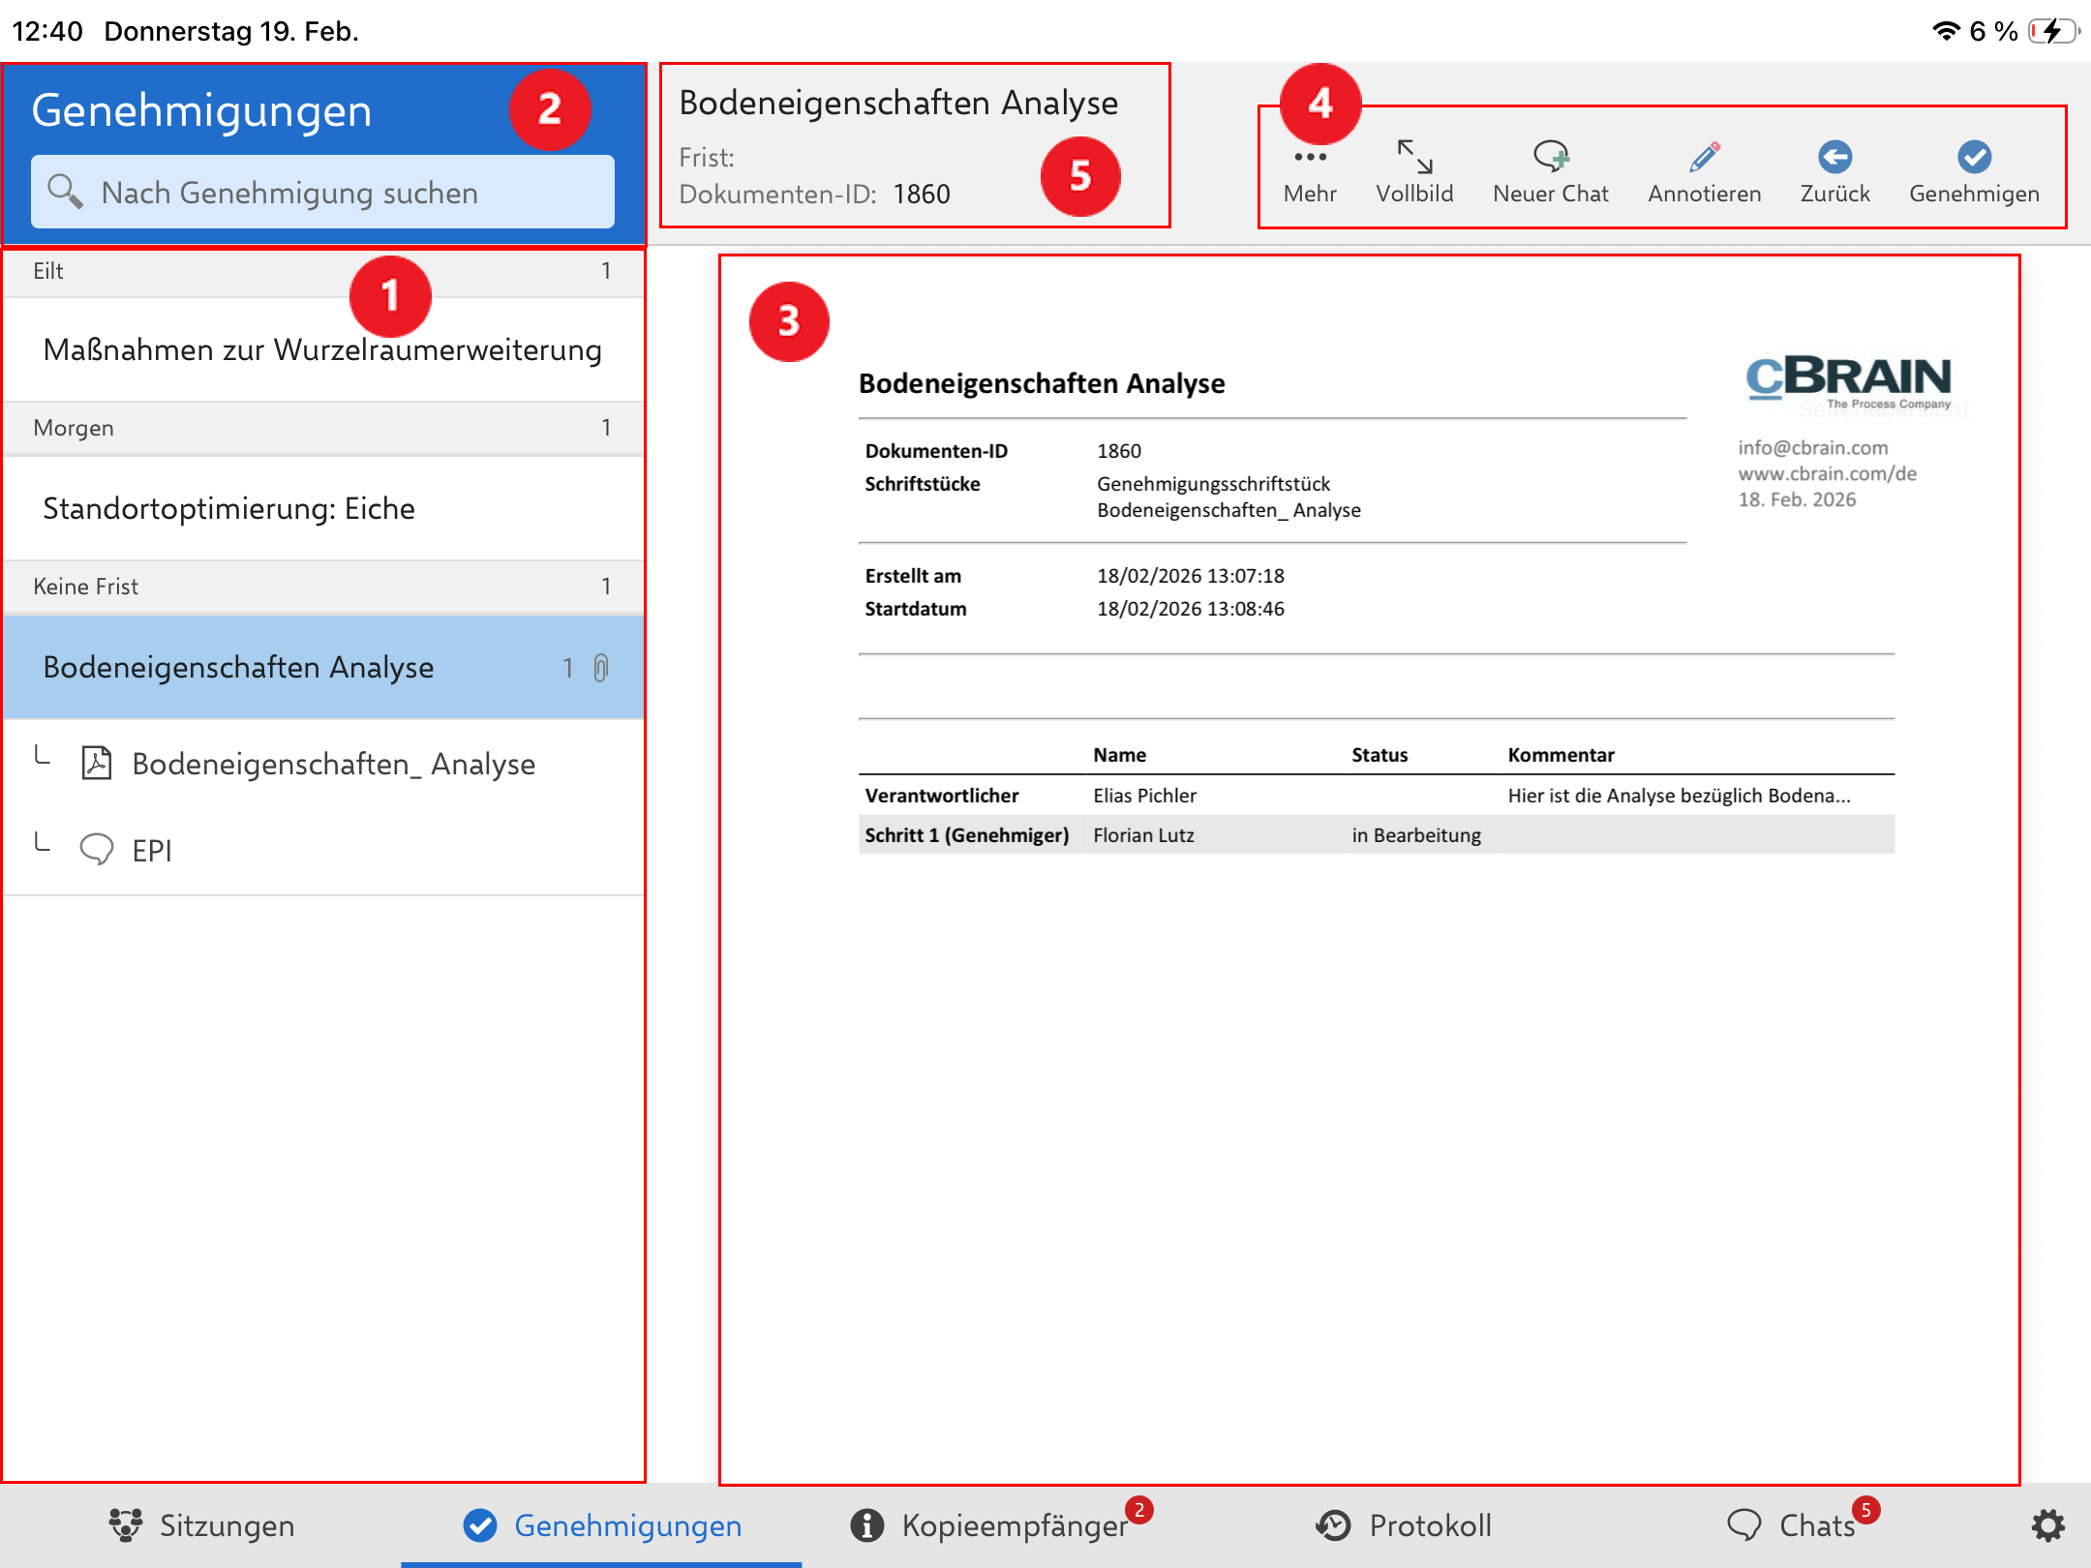Select Maßnahmen zur Wurzelraumerweiterung approval

[322, 349]
